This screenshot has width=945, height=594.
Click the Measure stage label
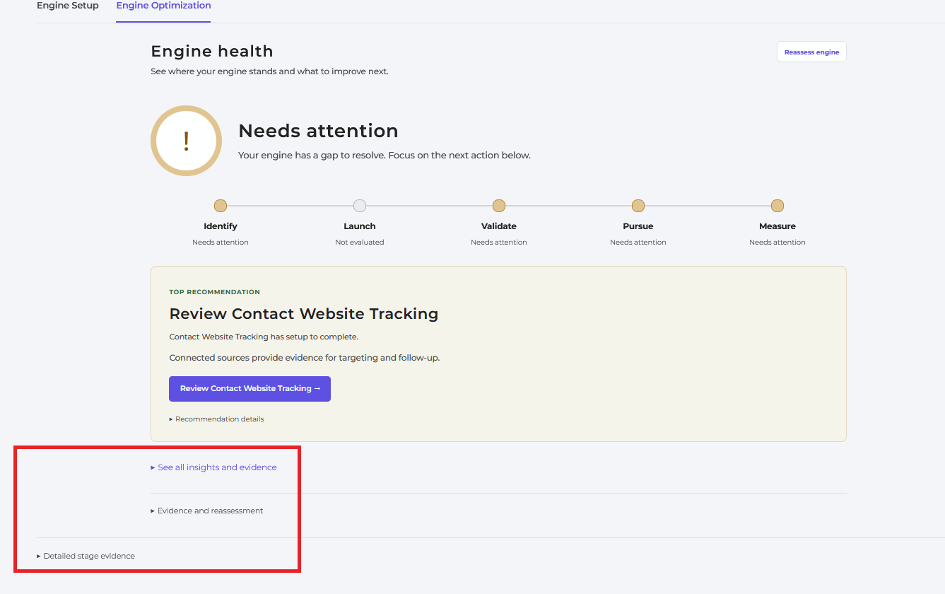pyautogui.click(x=777, y=226)
